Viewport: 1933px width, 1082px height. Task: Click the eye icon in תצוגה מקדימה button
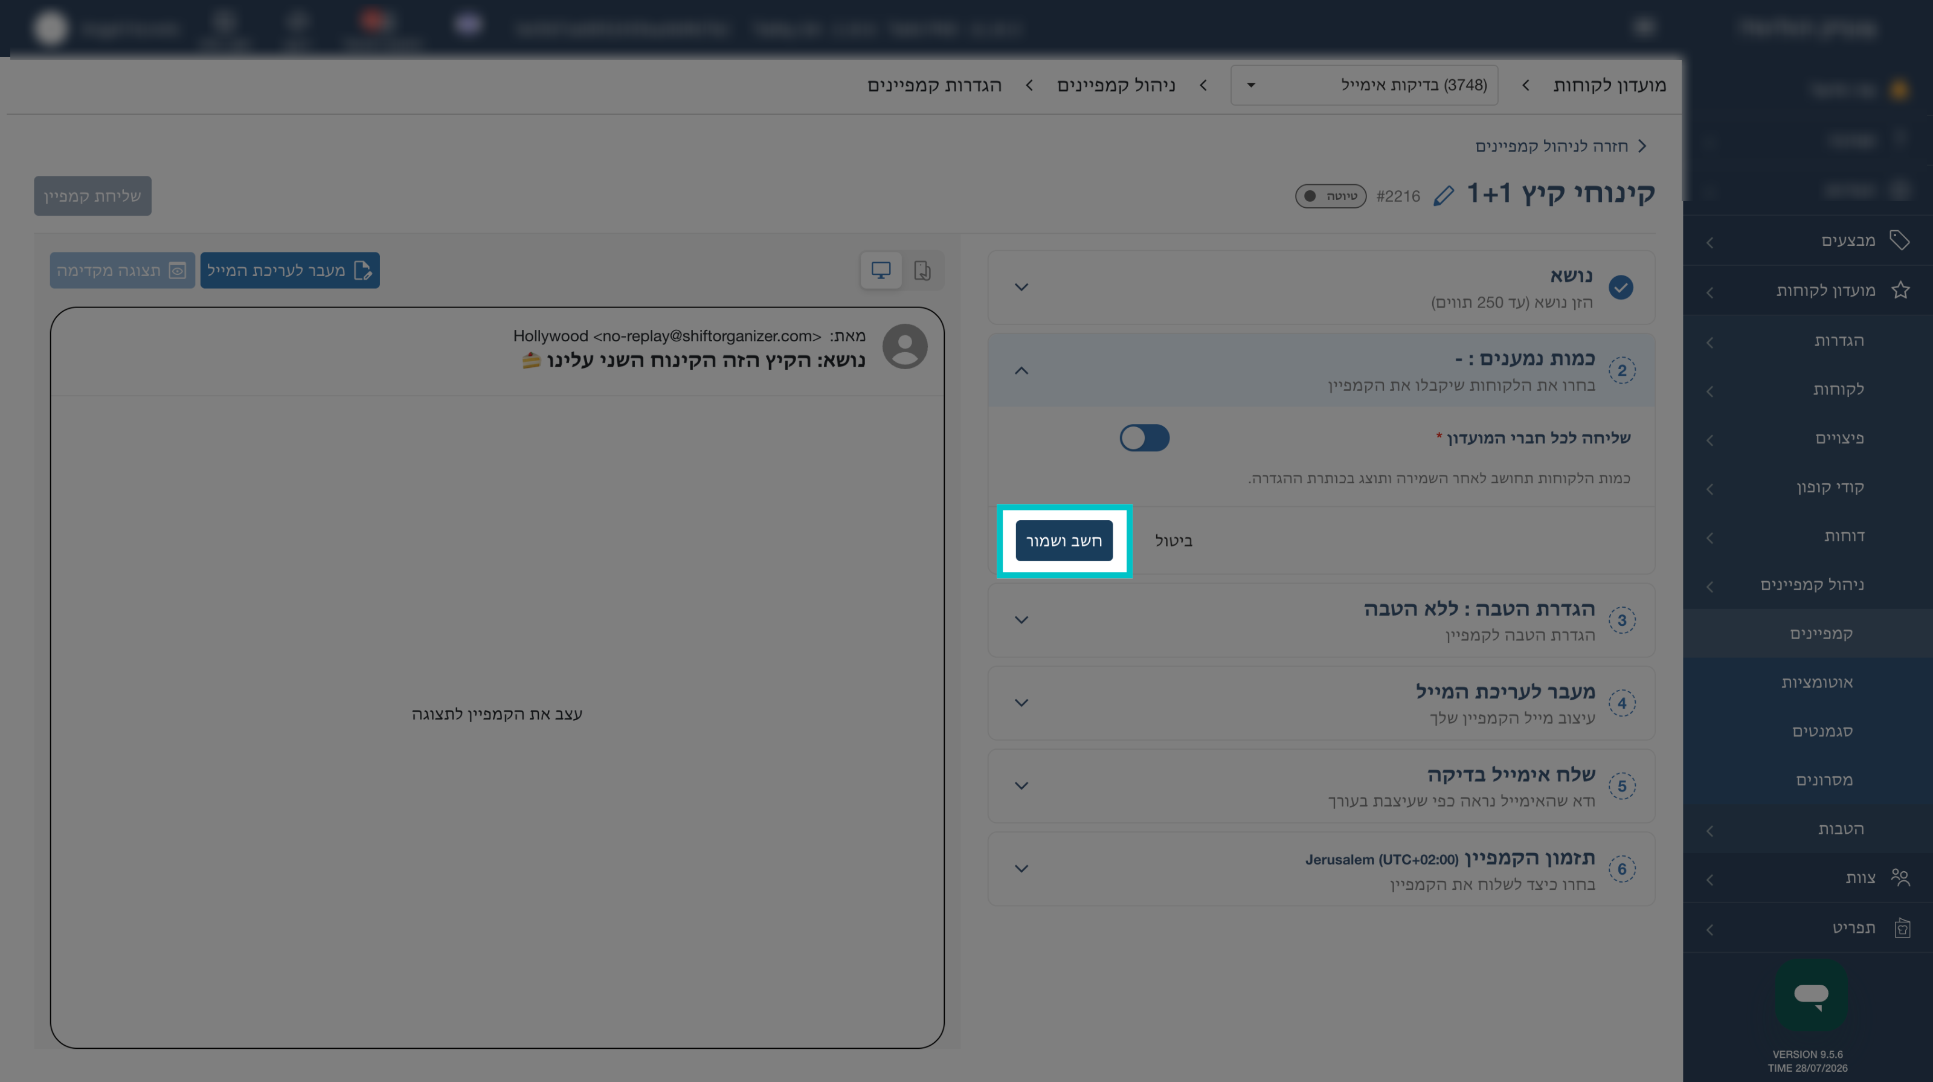pos(177,270)
